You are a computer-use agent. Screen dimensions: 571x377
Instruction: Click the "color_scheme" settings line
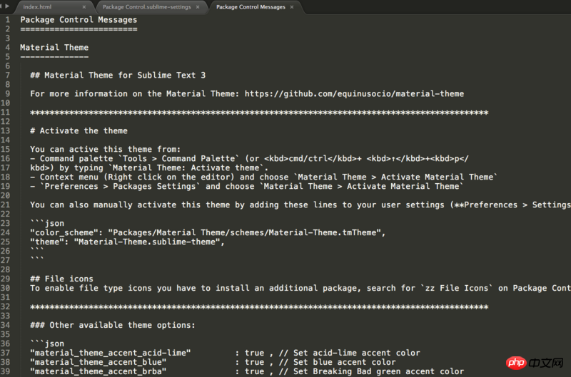pyautogui.click(x=207, y=232)
